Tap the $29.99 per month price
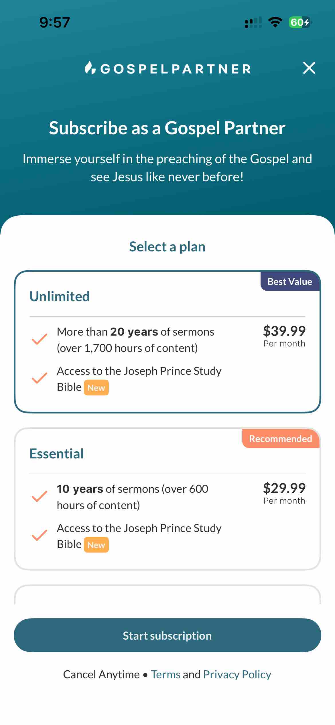The image size is (335, 725). pos(284,493)
